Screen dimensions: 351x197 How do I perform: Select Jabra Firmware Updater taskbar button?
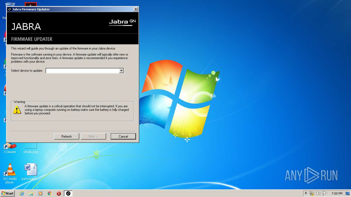click(x=68, y=193)
